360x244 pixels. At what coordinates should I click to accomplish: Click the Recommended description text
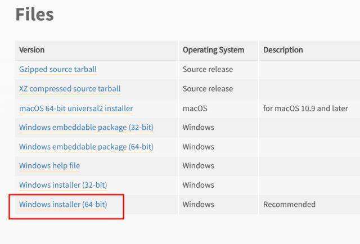point(289,205)
